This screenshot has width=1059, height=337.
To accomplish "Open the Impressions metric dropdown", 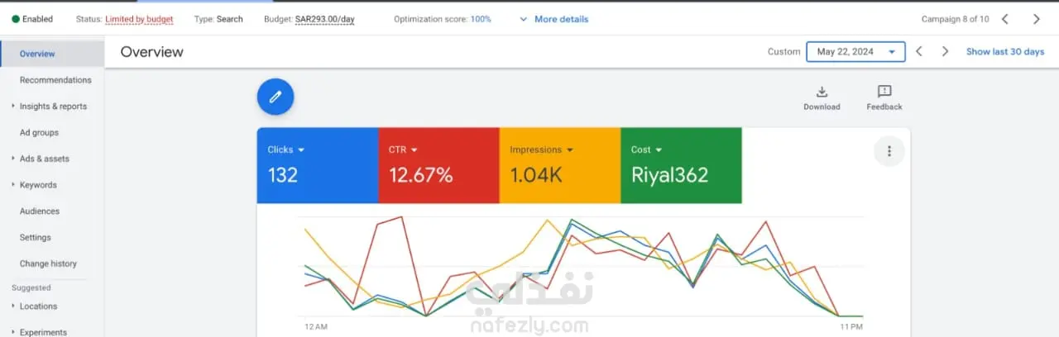I will coord(541,150).
